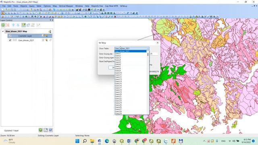The height and width of the screenshot is (145, 258).
Task: Click the map options icon beside Giao_khoan_2021 Map
Action: click(50, 31)
